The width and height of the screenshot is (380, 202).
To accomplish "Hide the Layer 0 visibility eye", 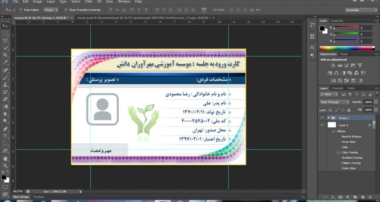I will (x=322, y=125).
